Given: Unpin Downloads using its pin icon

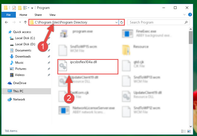Looking at the screenshot, I should pyautogui.click(x=49, y=56).
